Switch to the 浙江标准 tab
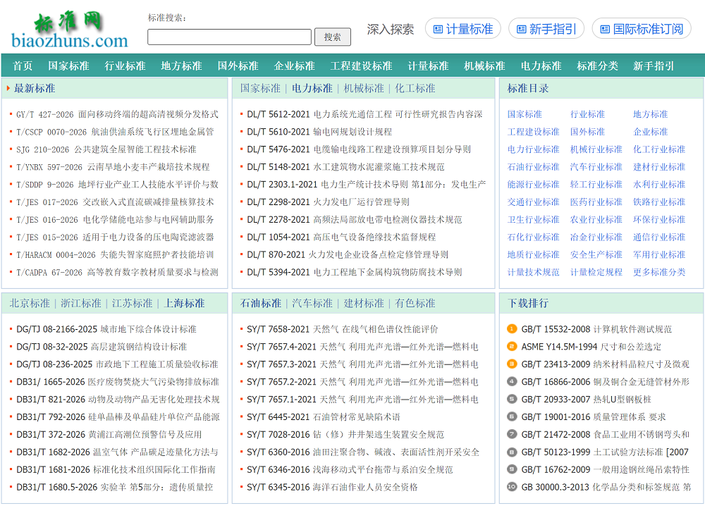Image resolution: width=705 pixels, height=506 pixels. [x=81, y=304]
